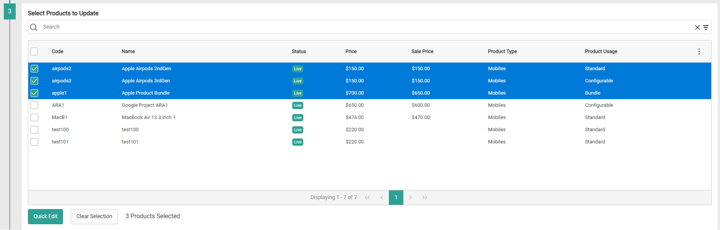The image size is (720, 230).
Task: Click the ARA1 code cell
Action: click(x=58, y=105)
